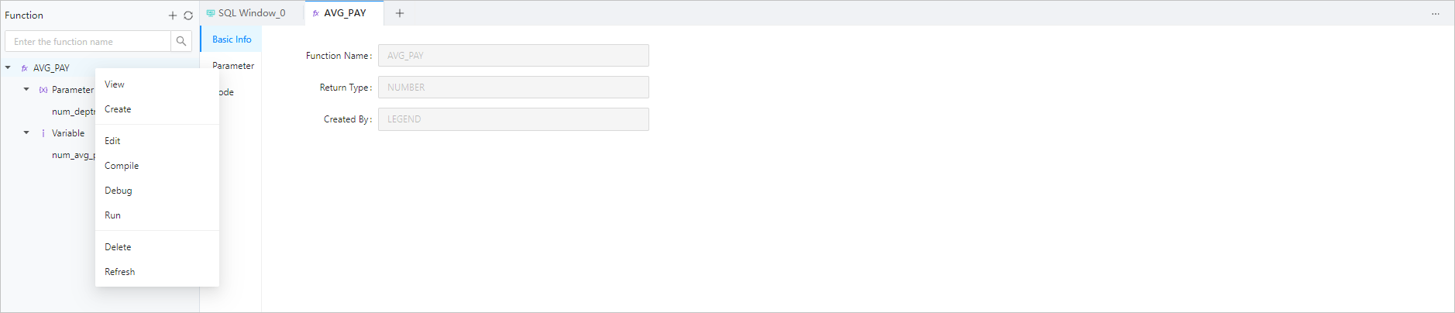
Task: Switch to the AVG_PAY editor tab
Action: [345, 13]
